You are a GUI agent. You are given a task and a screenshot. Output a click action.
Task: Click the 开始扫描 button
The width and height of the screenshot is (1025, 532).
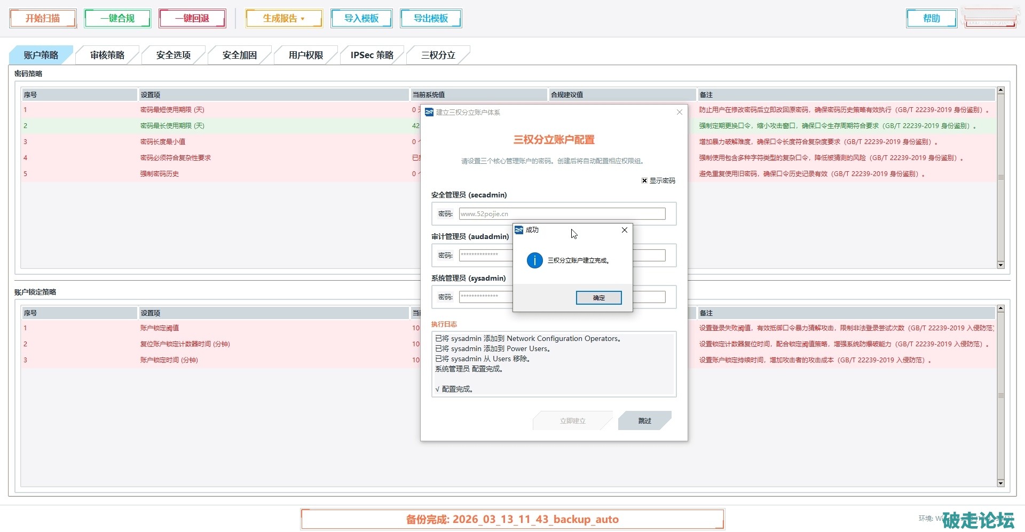coord(43,19)
